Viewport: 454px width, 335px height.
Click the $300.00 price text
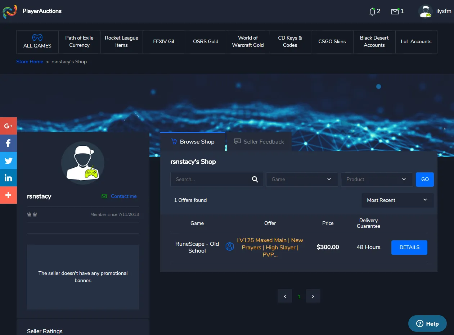click(x=328, y=247)
